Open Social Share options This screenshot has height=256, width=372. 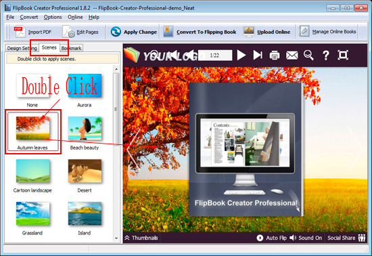coord(346,238)
